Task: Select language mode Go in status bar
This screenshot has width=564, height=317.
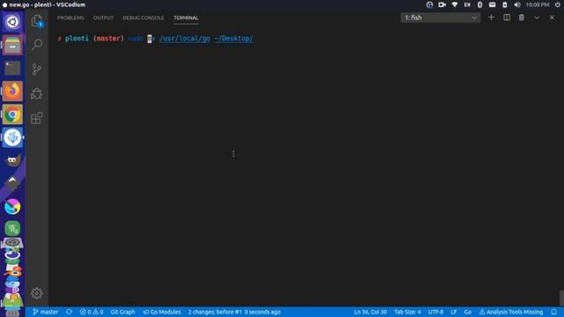Action: coord(468,312)
